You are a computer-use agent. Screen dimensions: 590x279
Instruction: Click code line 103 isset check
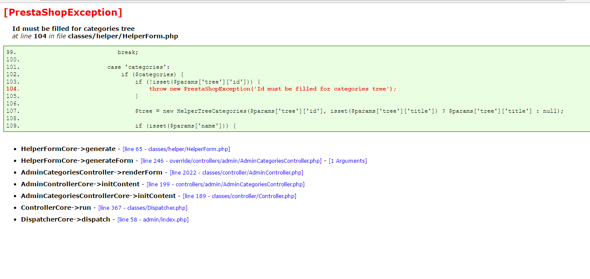pos(198,82)
